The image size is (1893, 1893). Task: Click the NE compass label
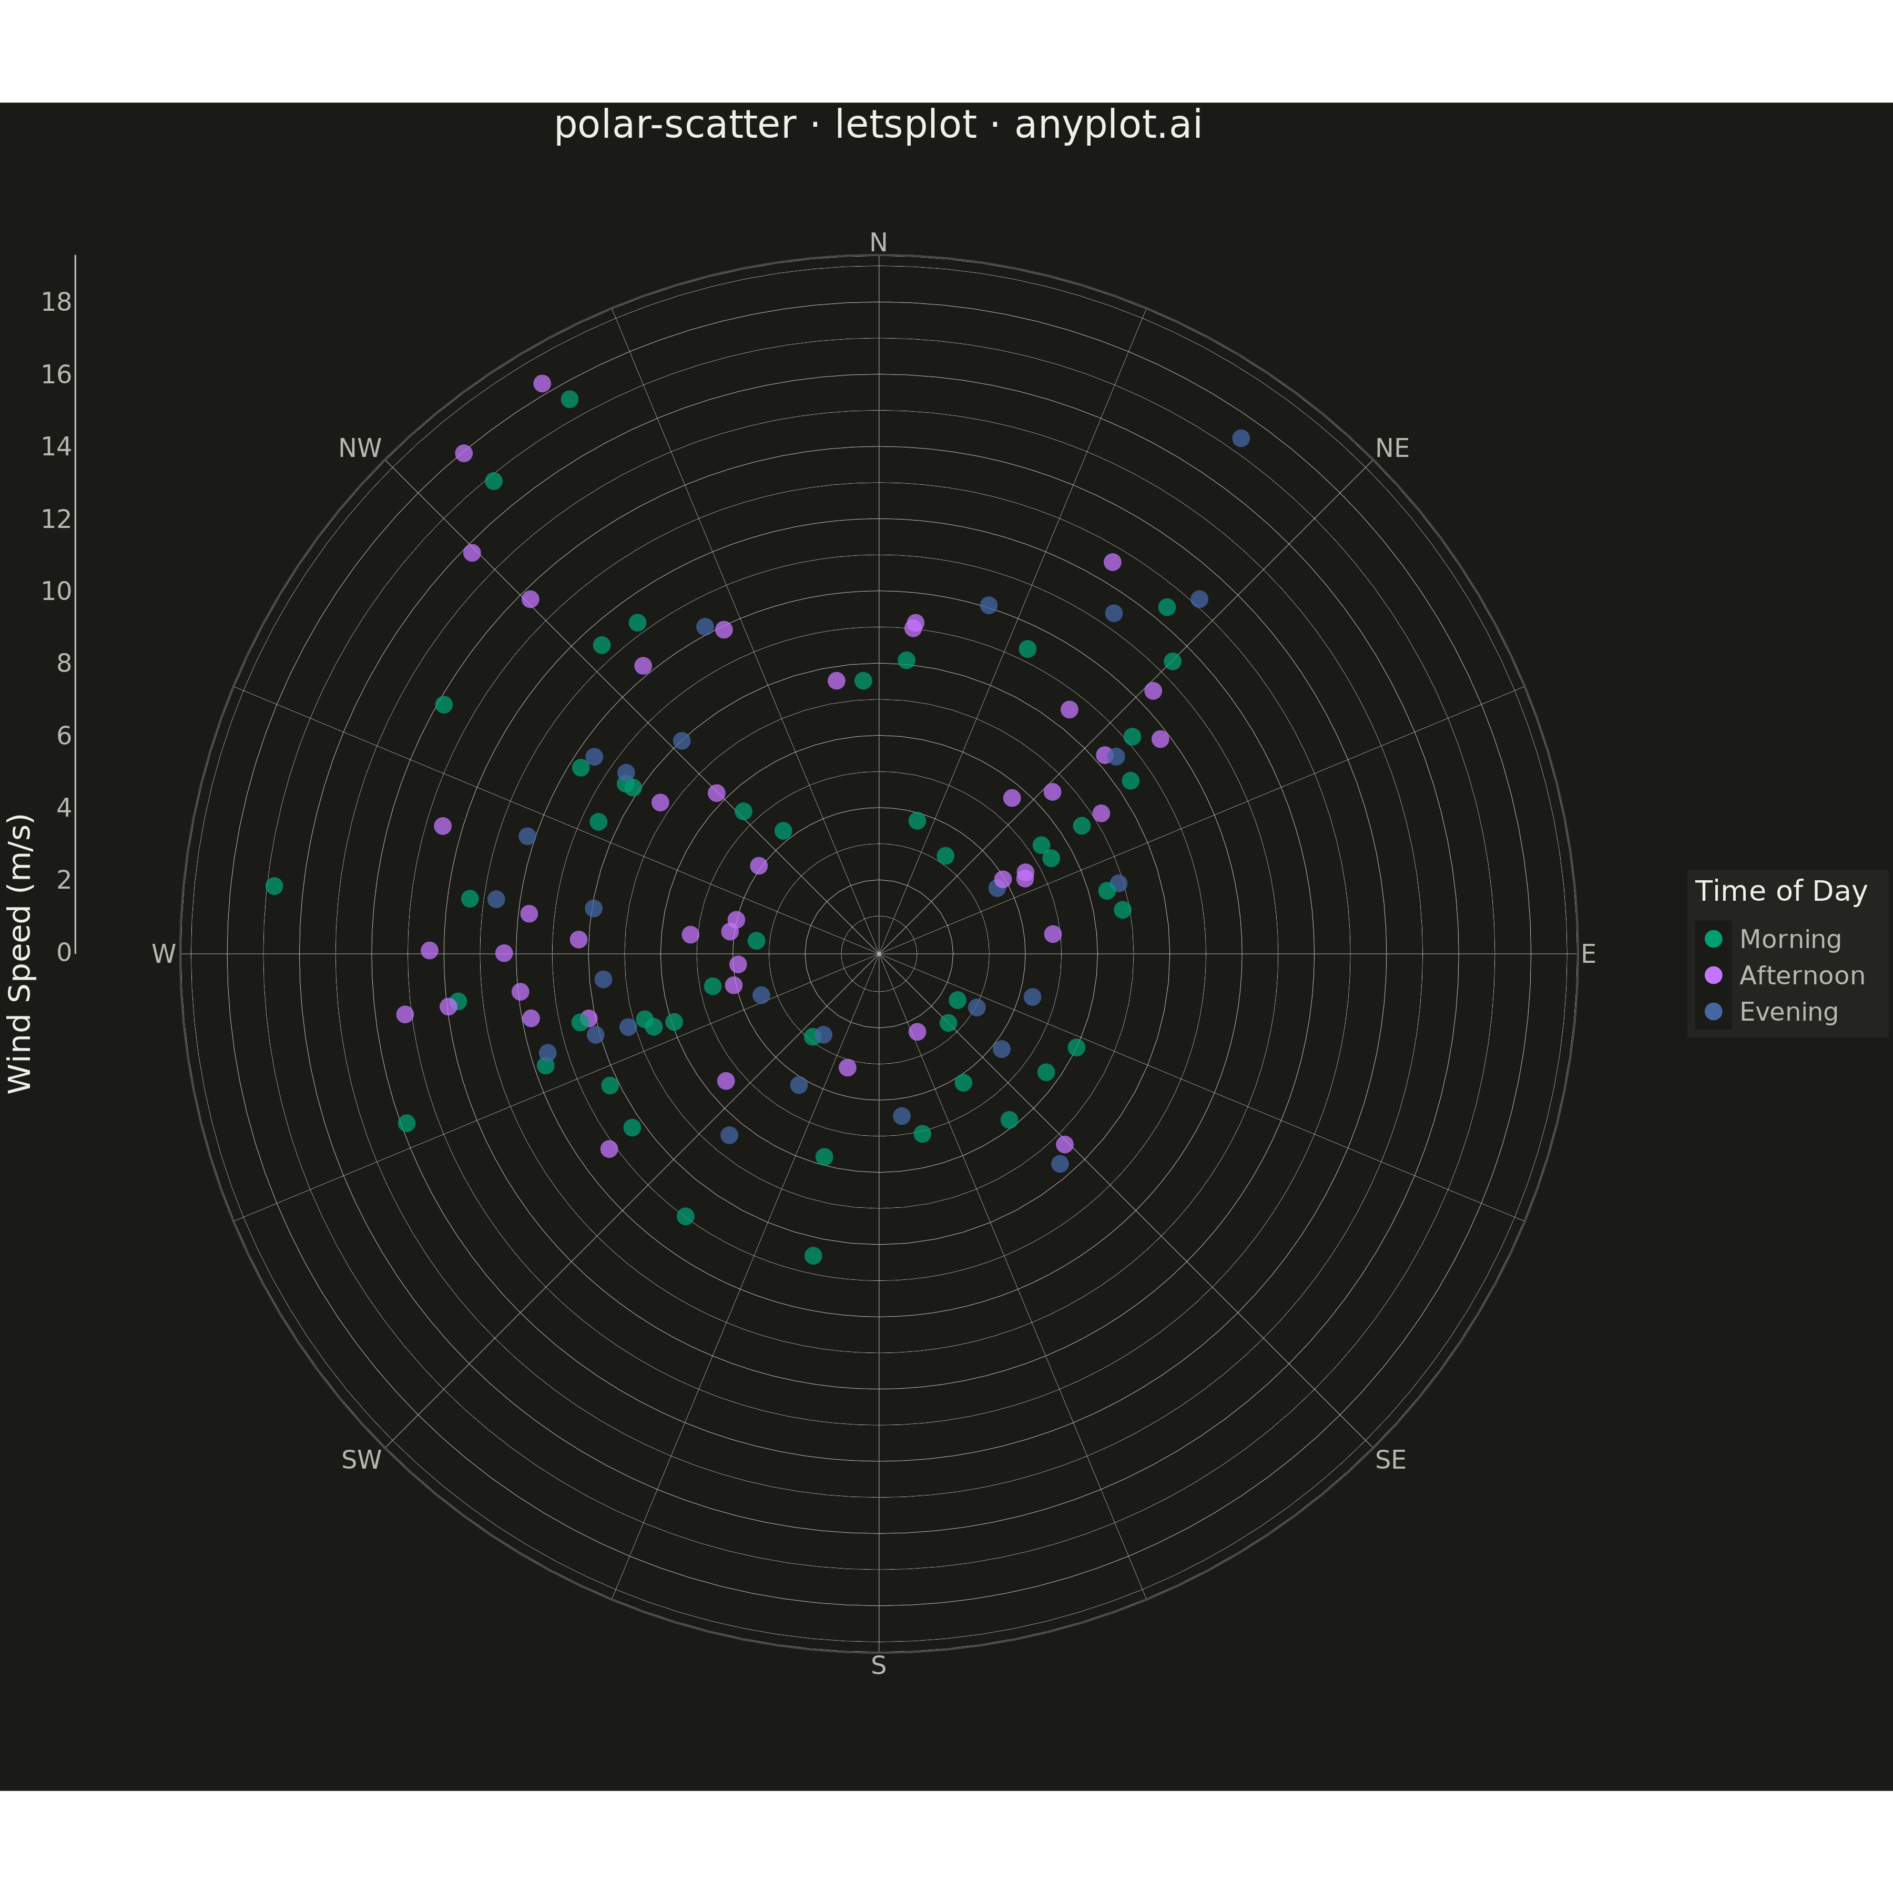point(1392,448)
